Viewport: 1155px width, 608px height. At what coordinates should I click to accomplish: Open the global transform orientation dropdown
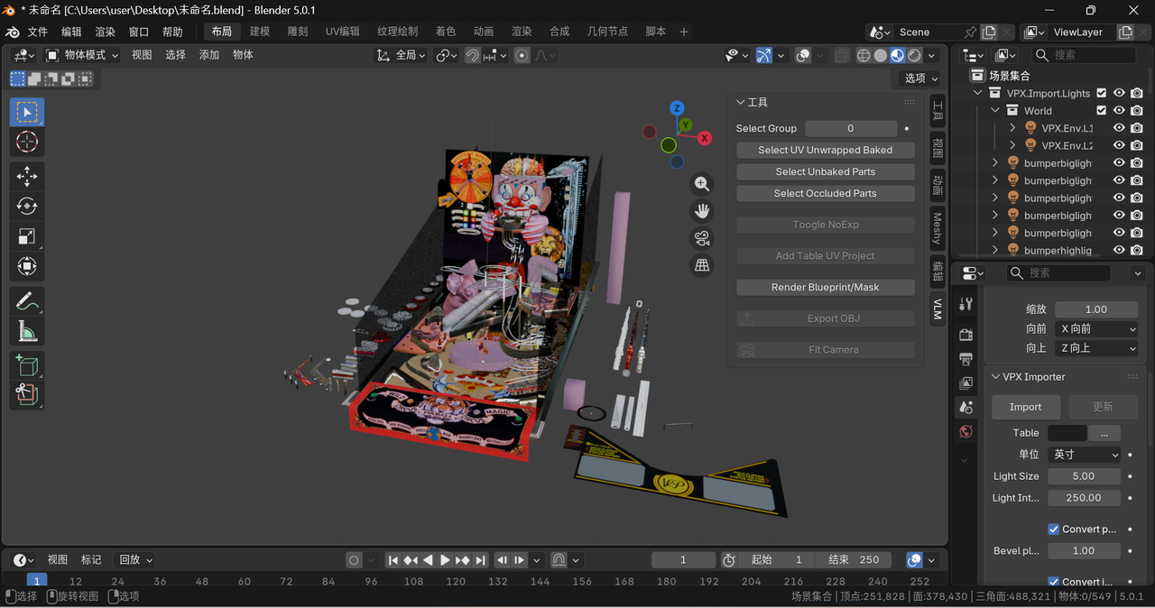pos(402,55)
